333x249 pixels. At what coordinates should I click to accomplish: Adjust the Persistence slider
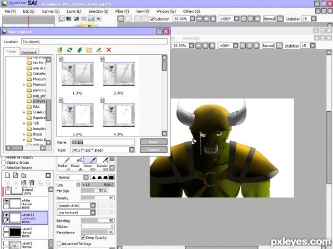point(98,232)
